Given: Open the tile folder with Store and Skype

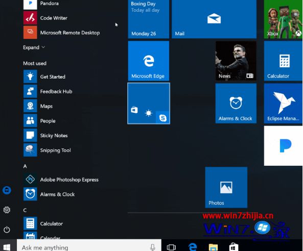Looking at the screenshot, I should pyautogui.click(x=149, y=104).
